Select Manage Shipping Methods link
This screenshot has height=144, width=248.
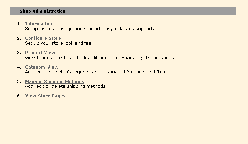click(54, 82)
